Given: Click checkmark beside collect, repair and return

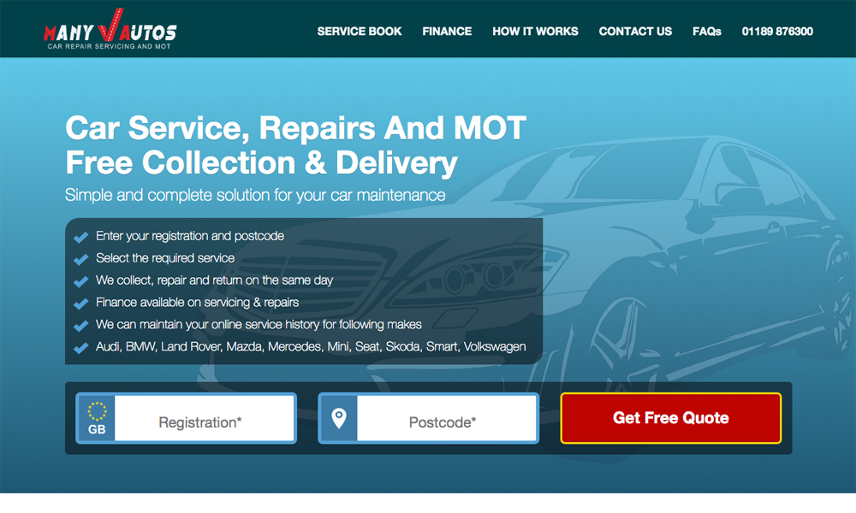Looking at the screenshot, I should coord(80,281).
